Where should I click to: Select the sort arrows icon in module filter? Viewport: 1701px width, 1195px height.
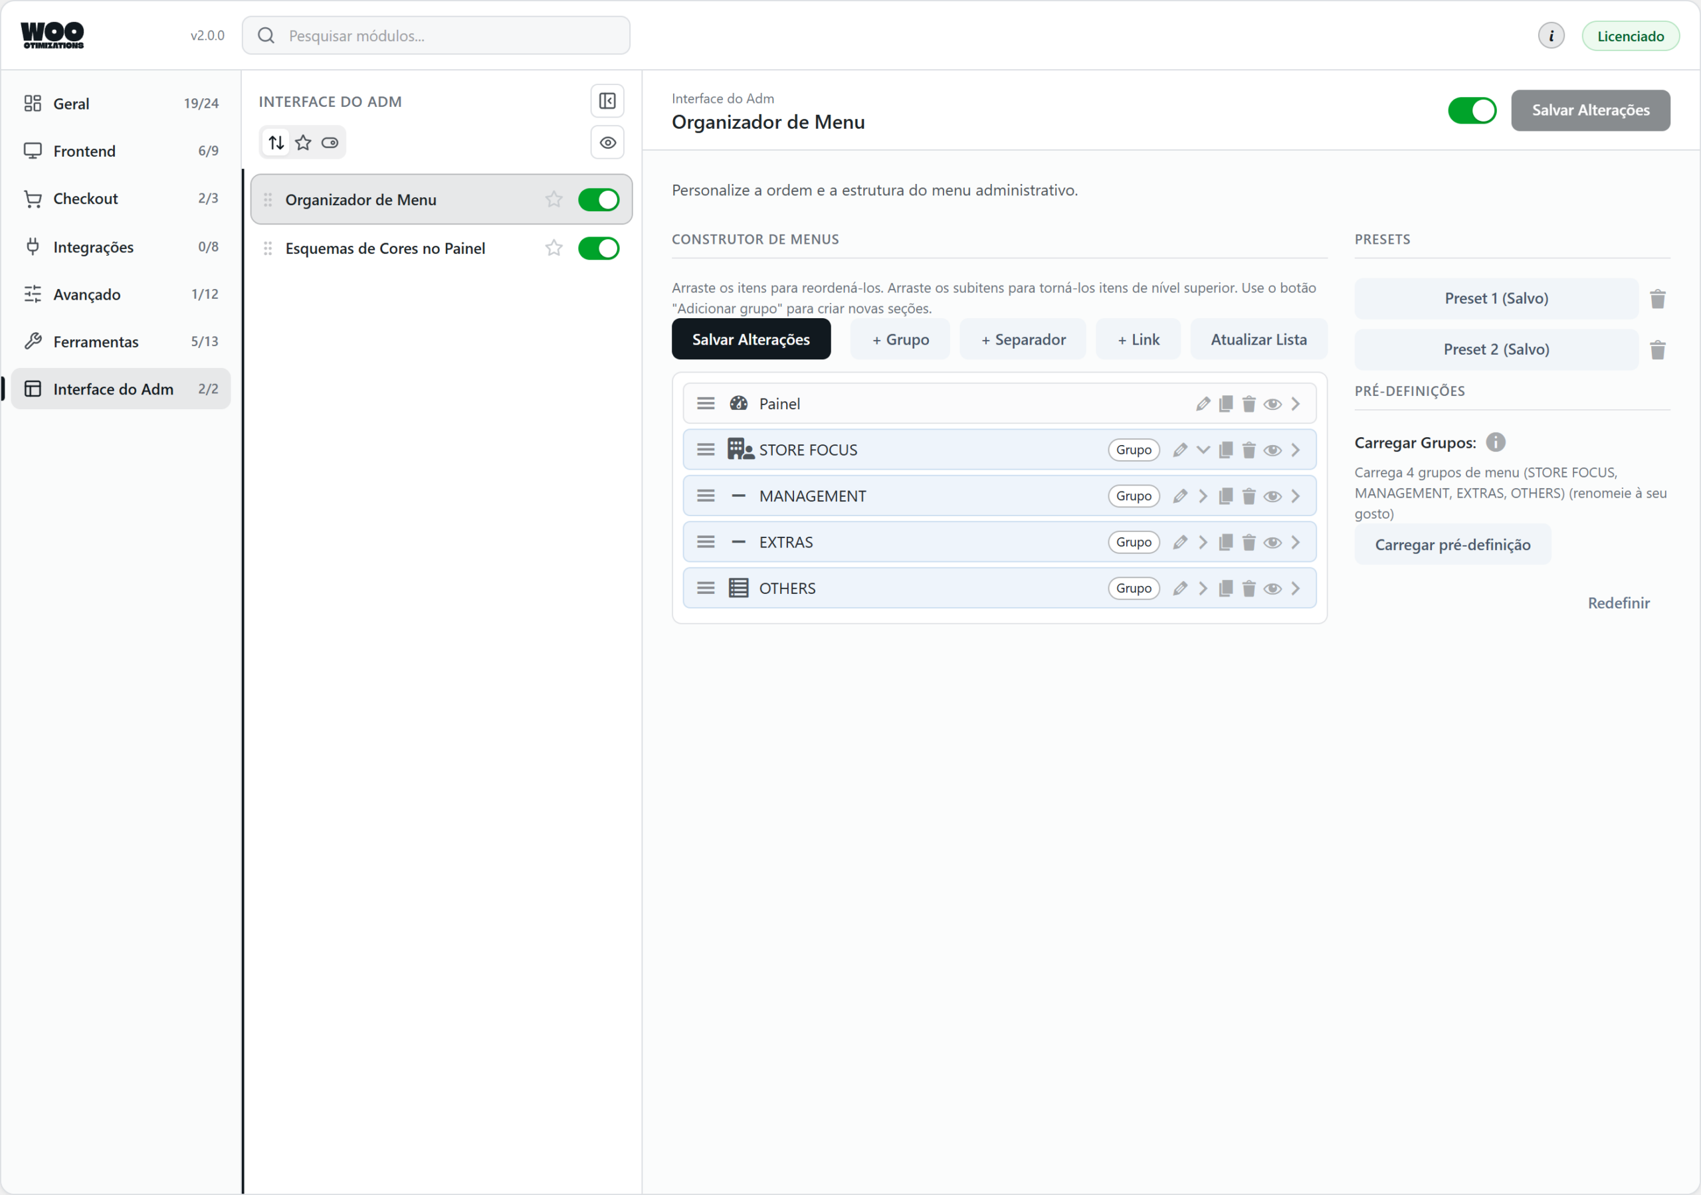coord(276,142)
